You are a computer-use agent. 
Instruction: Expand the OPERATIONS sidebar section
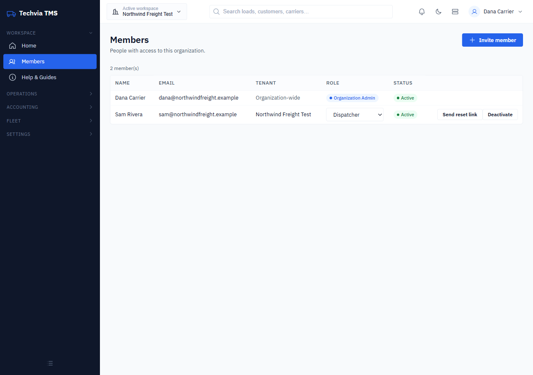click(50, 94)
